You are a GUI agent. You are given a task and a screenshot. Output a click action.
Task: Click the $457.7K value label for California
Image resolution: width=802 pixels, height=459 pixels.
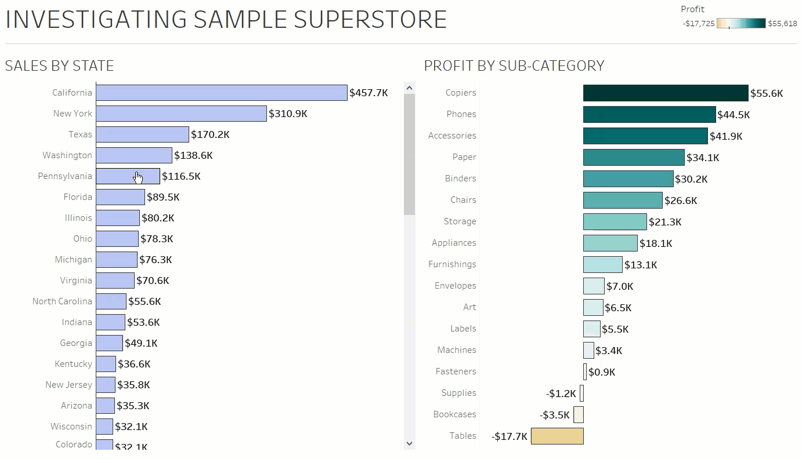pos(368,92)
